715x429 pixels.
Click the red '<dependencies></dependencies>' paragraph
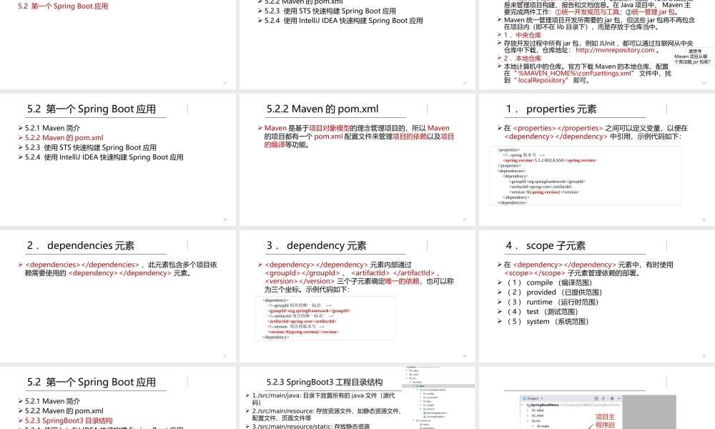pyautogui.click(x=121, y=269)
